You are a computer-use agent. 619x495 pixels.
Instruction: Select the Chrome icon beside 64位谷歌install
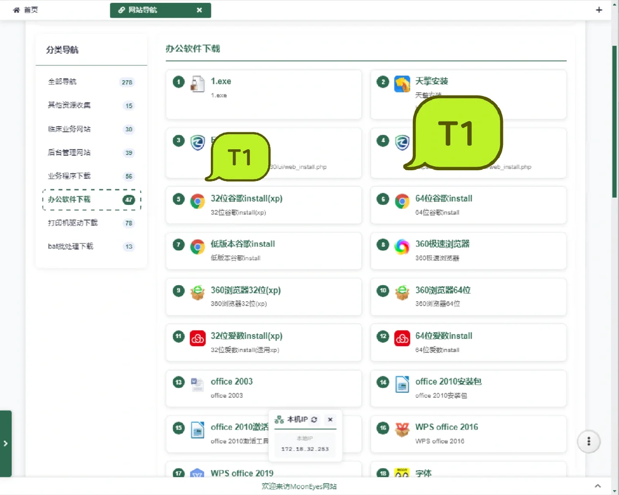point(402,202)
